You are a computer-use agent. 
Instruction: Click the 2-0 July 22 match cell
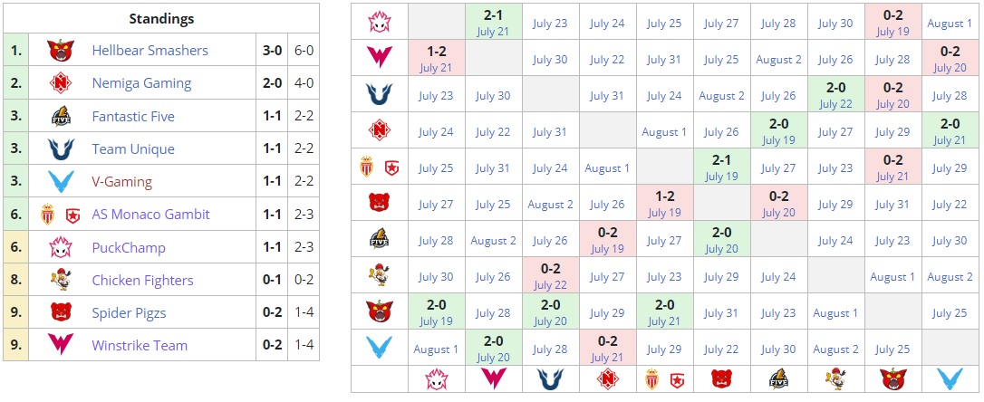pos(835,95)
